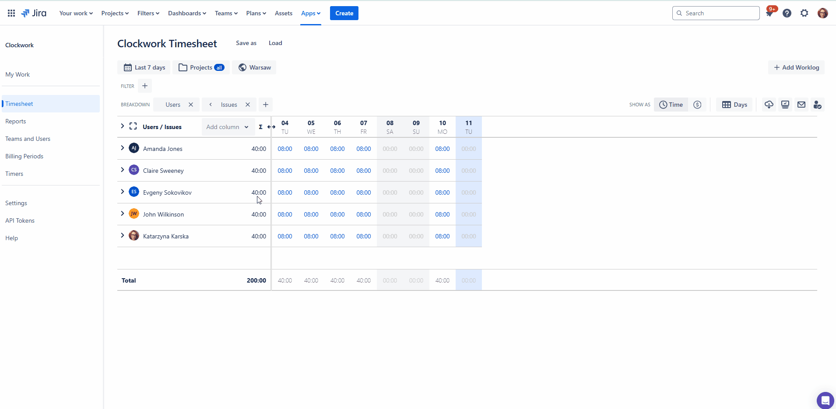Toggle Time display mode under Show As

[x=671, y=105]
